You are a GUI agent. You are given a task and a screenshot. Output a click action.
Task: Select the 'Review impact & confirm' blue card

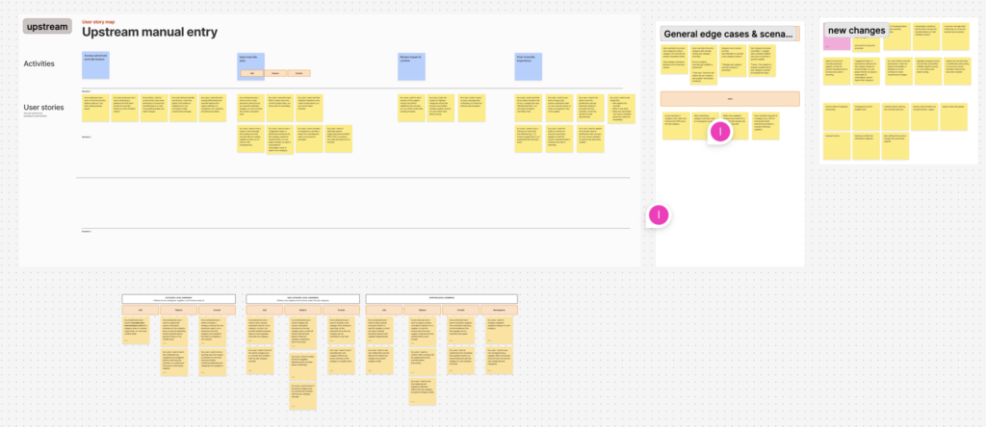tap(412, 64)
